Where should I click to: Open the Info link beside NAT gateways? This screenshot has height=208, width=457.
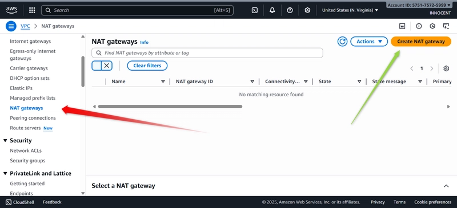(145, 43)
